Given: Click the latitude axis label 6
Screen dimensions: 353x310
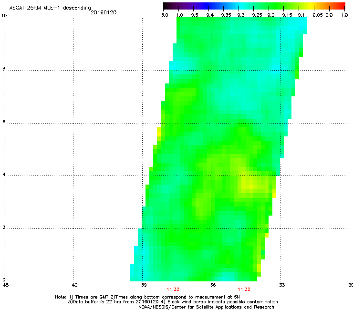Looking at the screenshot, I should coord(4,122).
